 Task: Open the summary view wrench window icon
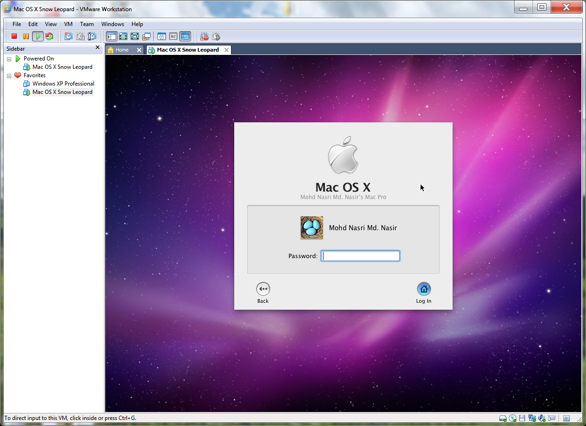[162, 36]
